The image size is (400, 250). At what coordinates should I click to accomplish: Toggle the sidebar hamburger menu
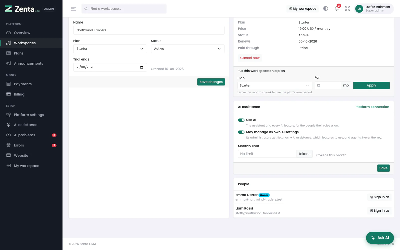(73, 9)
